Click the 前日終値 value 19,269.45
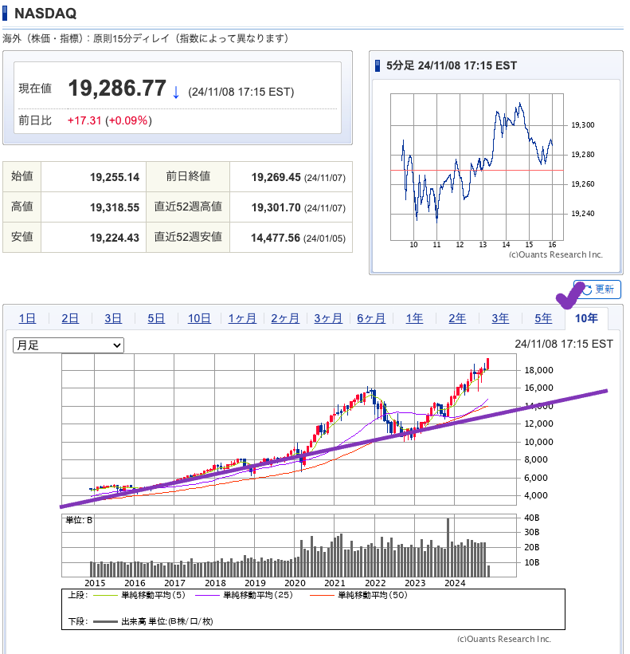The width and height of the screenshot is (630, 654). point(276,177)
